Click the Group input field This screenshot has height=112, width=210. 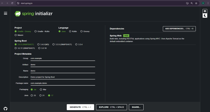click(x=63, y=58)
